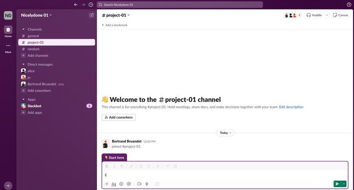This screenshot has height=190, width=354.
Task: Attach a file with the composer plus icon
Action: pos(107,184)
